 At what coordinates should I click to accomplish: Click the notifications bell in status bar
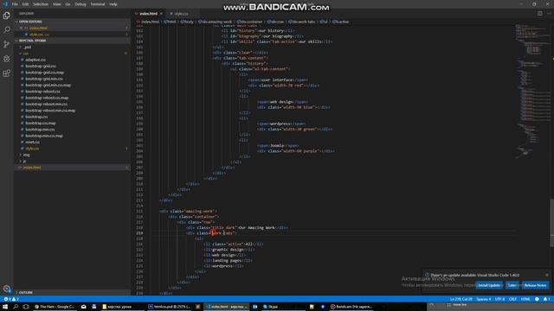click(546, 299)
